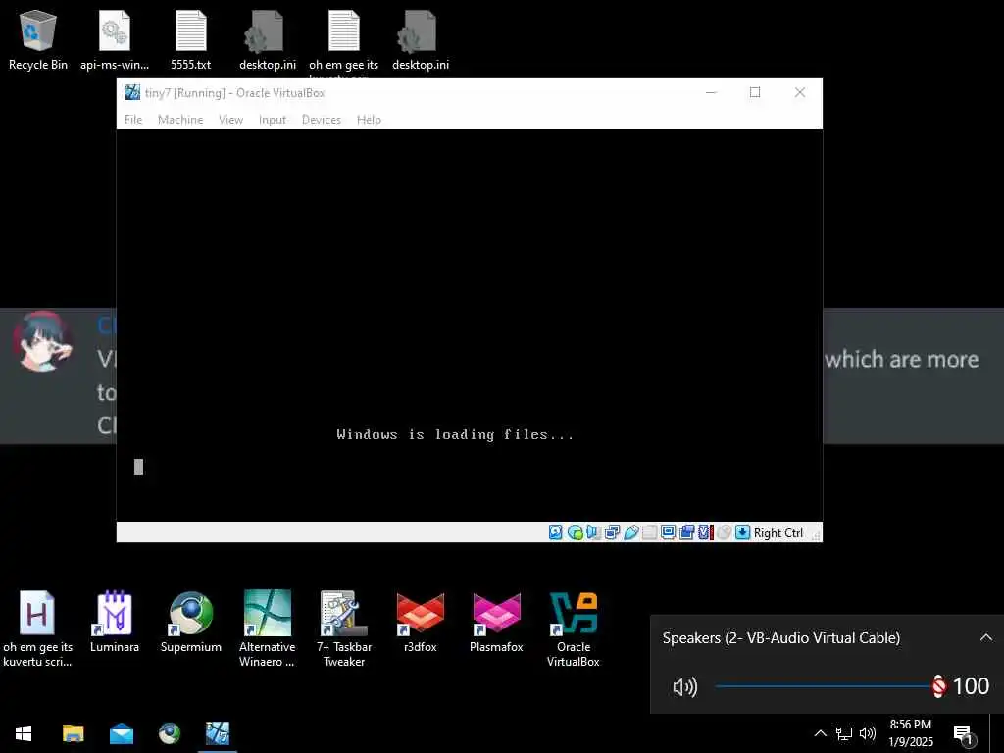Click the display monitor icon in VirtualBox status bar
1004x753 pixels.
tap(668, 532)
